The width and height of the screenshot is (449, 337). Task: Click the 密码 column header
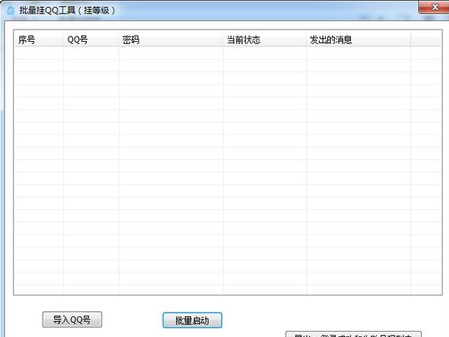coord(170,40)
